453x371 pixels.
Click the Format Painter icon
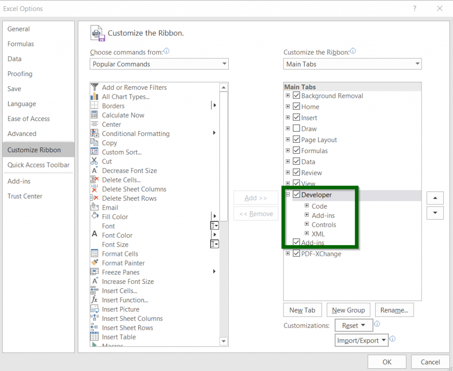pos(94,263)
